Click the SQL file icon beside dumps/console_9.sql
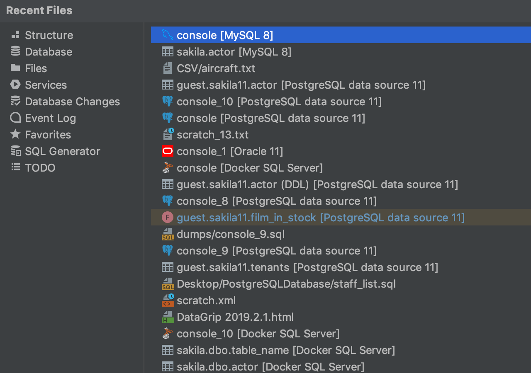This screenshot has height=373, width=531. click(x=167, y=234)
